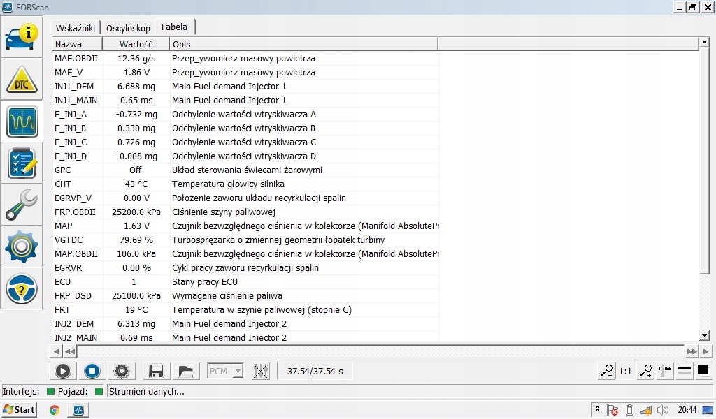
Task: Click the taskbar clock showing 20:44
Action: (687, 410)
